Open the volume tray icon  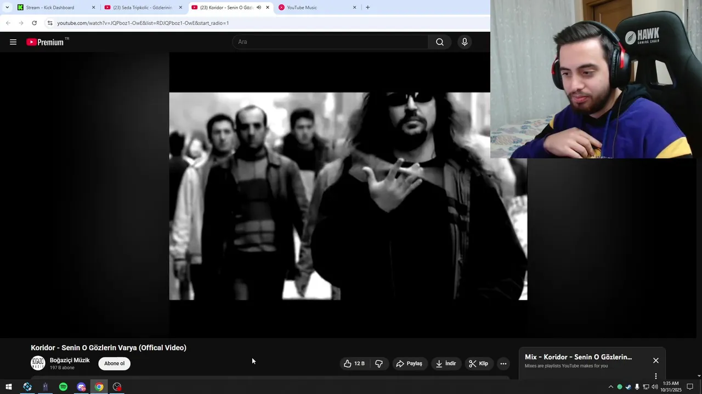click(655, 387)
